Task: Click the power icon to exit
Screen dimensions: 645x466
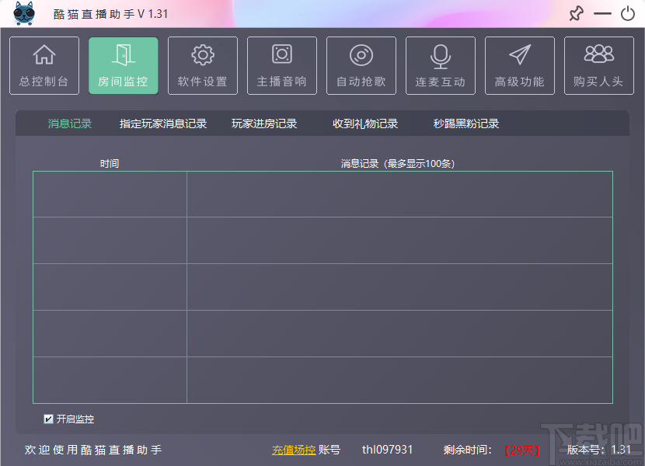Action: click(x=628, y=13)
